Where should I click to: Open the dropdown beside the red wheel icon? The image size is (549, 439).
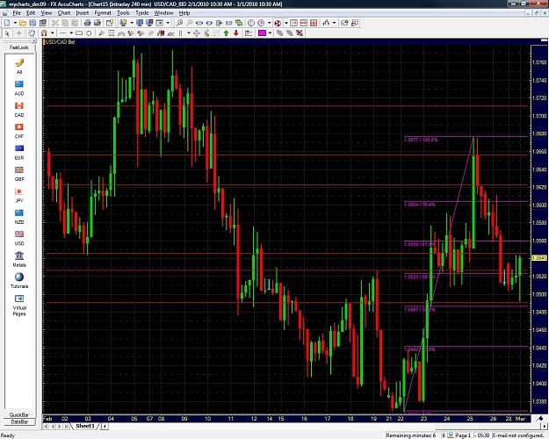pyautogui.click(x=285, y=23)
